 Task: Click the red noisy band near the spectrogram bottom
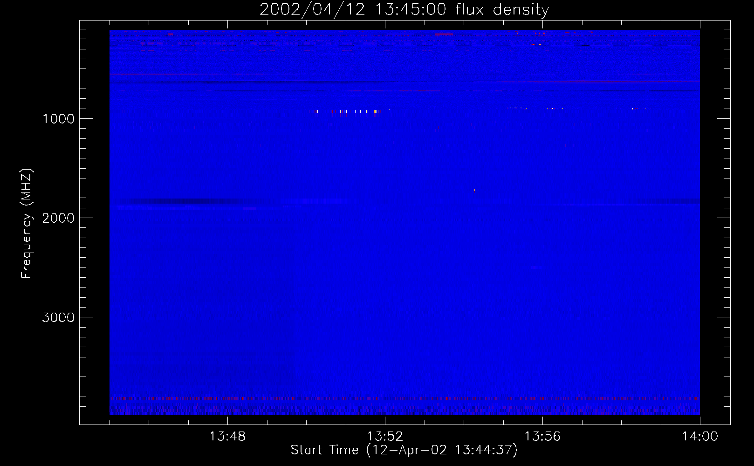404,399
